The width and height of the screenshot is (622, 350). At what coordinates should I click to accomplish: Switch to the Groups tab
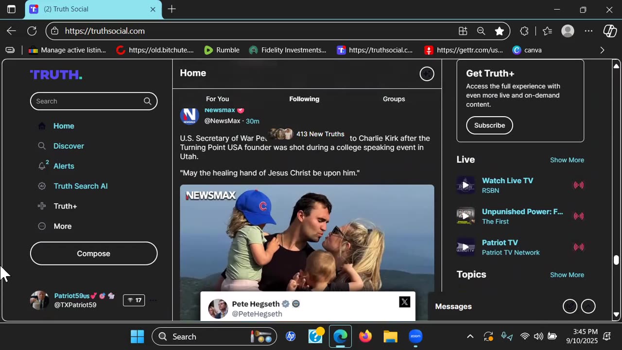394,99
